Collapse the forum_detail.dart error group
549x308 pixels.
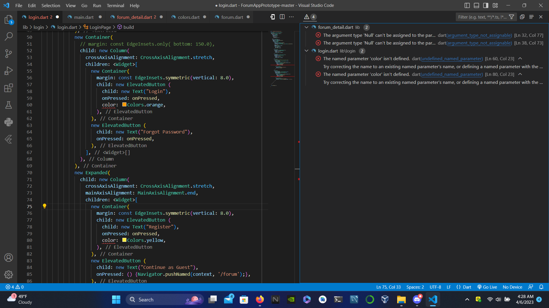point(306,27)
